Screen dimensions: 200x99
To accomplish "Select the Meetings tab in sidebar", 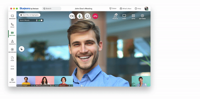I will pyautogui.click(x=12, y=34).
